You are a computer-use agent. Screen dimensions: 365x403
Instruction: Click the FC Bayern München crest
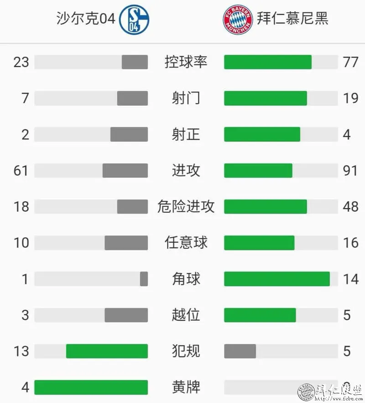238,20
